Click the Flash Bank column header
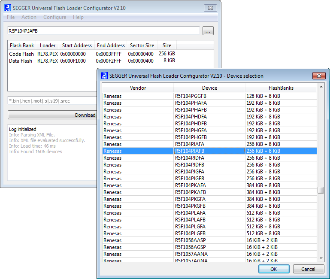The image size is (330, 279). point(22,45)
